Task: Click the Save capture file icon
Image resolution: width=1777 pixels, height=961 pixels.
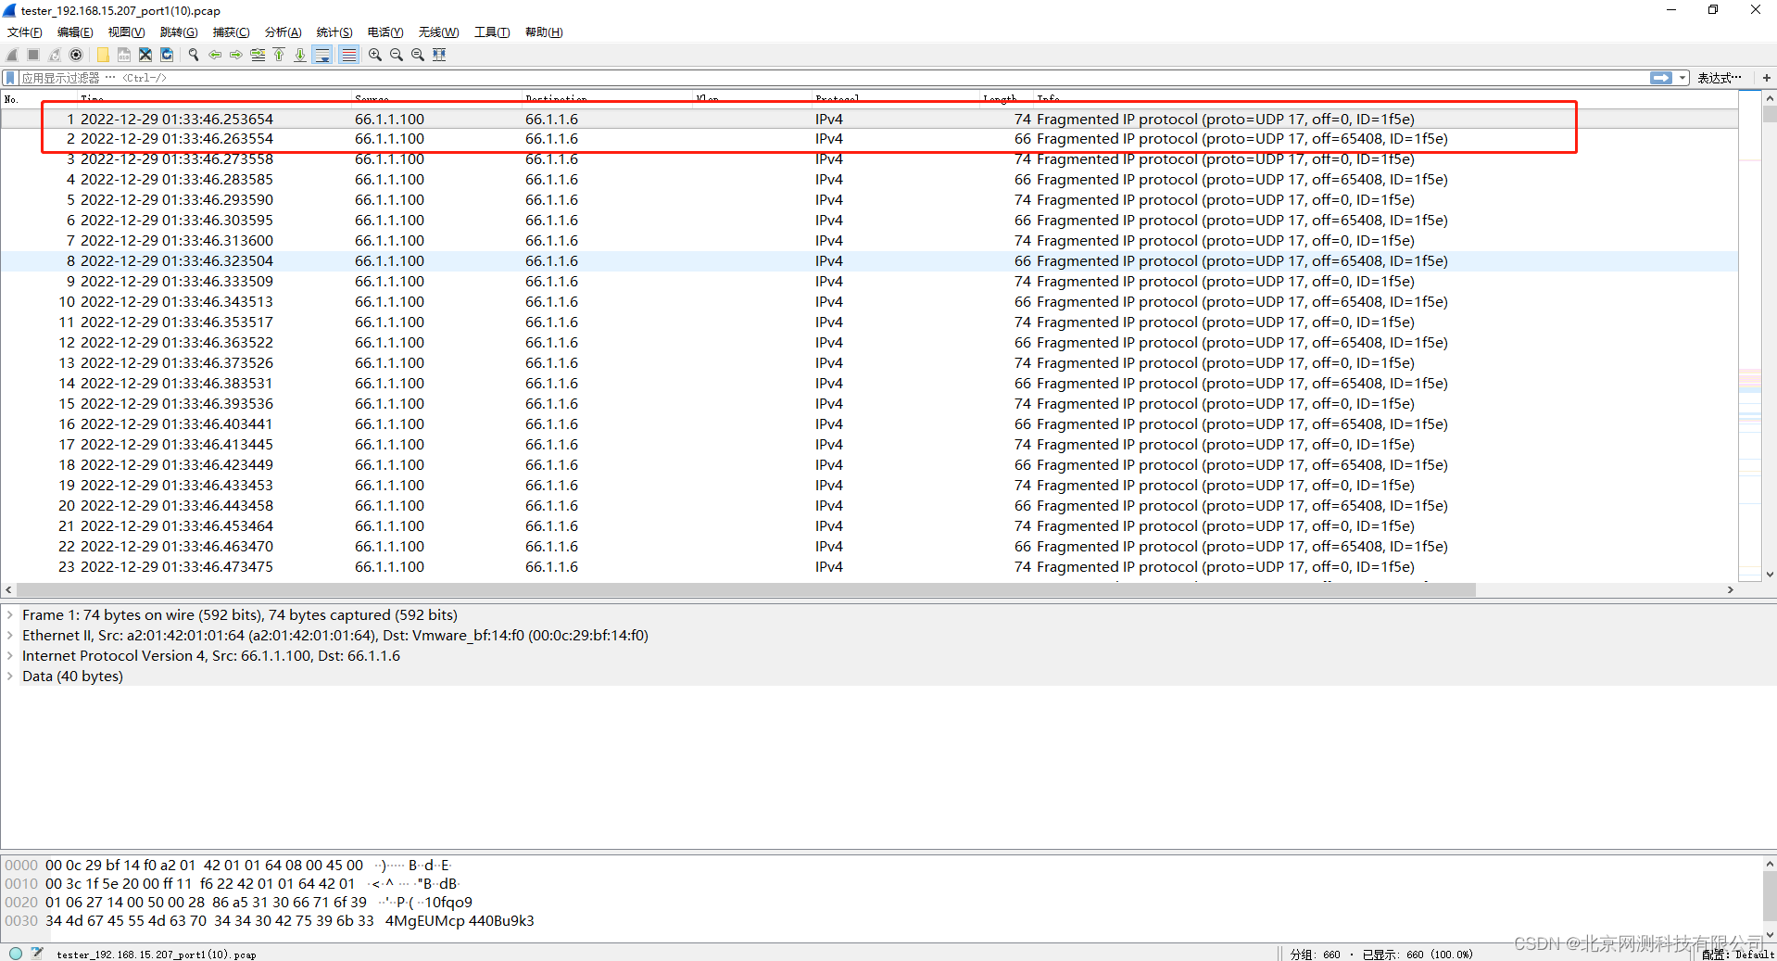Action: (x=124, y=55)
